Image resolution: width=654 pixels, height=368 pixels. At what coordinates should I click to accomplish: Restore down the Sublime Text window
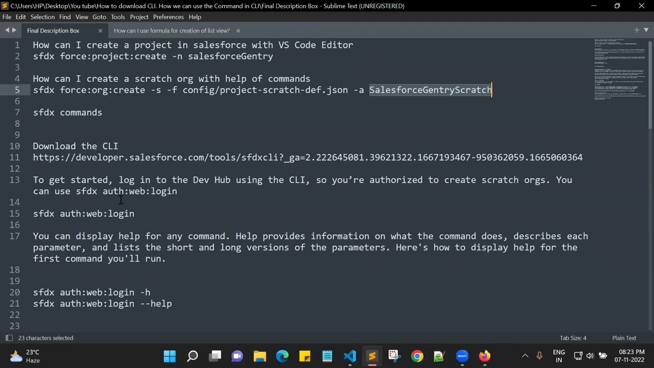point(617,6)
